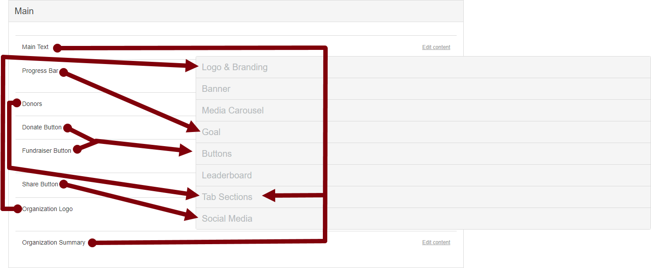Select the Donors row label
The width and height of the screenshot is (651, 268).
click(x=32, y=104)
